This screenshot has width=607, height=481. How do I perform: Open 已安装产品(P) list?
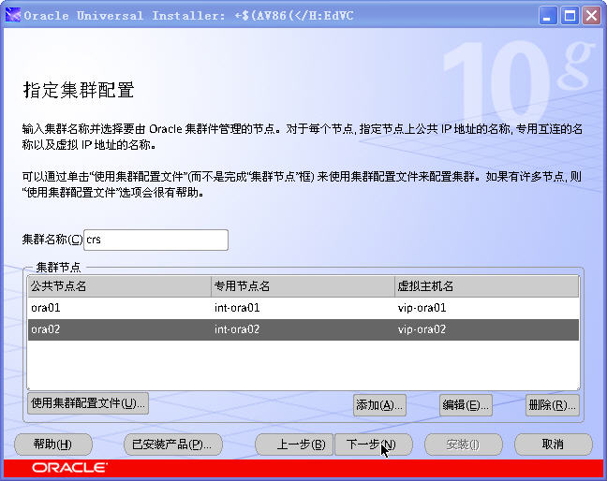[173, 445]
